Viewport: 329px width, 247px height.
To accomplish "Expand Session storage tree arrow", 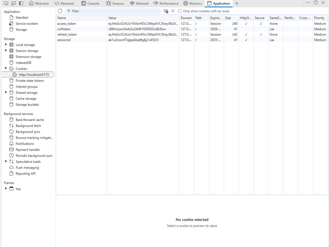I will pyautogui.click(x=6, y=50).
